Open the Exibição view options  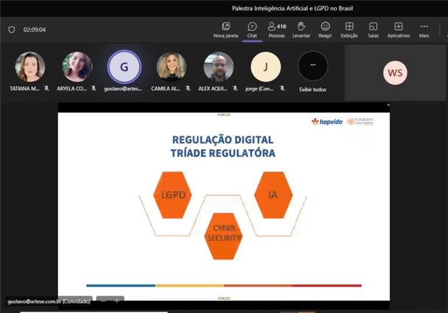349,30
